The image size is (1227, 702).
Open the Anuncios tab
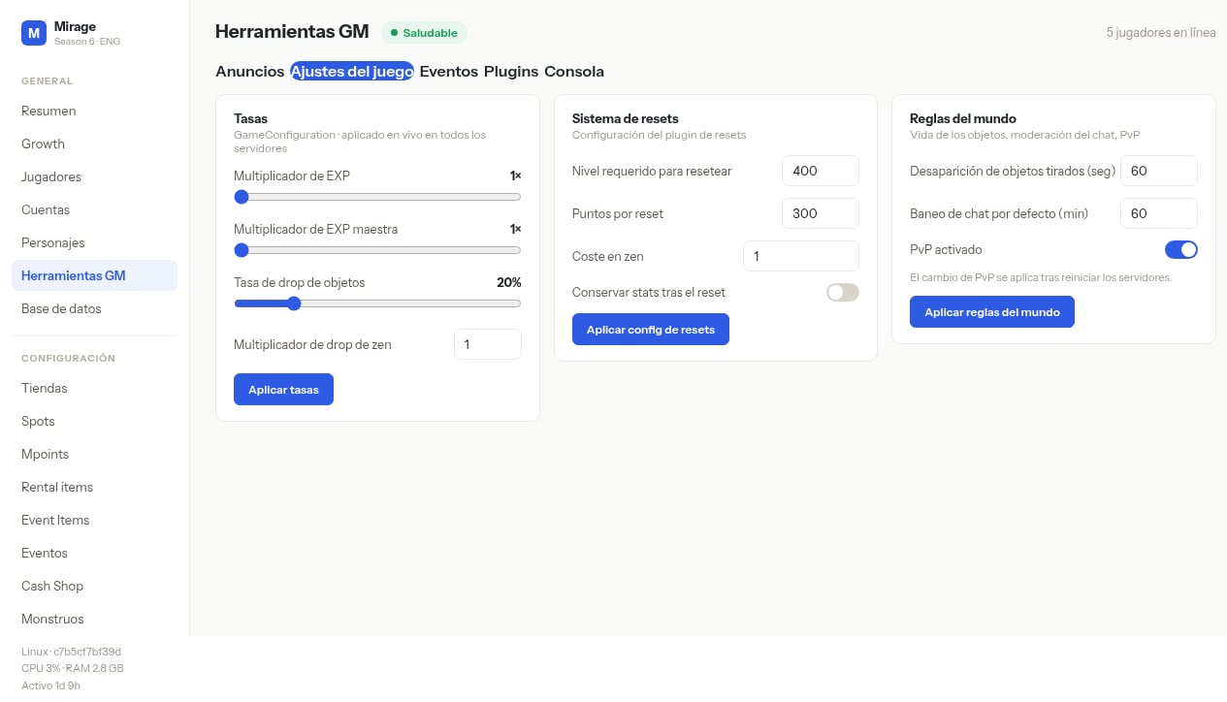pos(250,72)
